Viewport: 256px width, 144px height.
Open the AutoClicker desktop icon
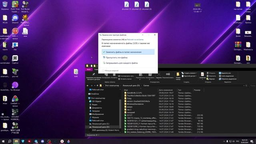[x=5, y=86]
